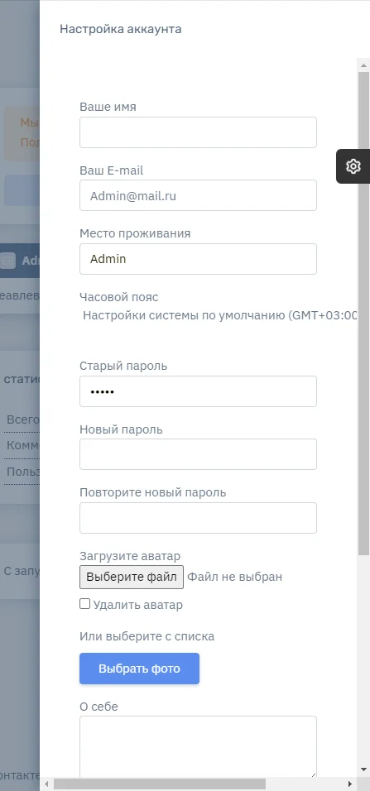Click the "Ваш E-mail" field with Admin@mail.ru
370x791 pixels.
[x=198, y=195]
